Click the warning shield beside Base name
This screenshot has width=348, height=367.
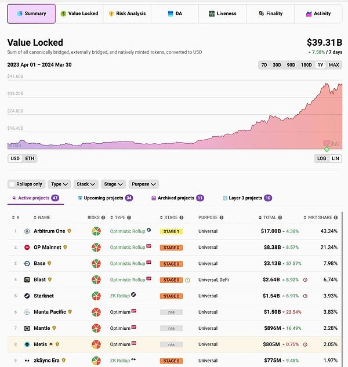tap(50, 264)
